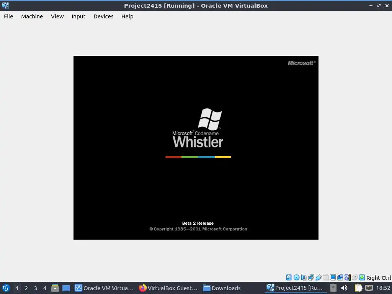Launch the file manager drawer icon

[x=55, y=288]
